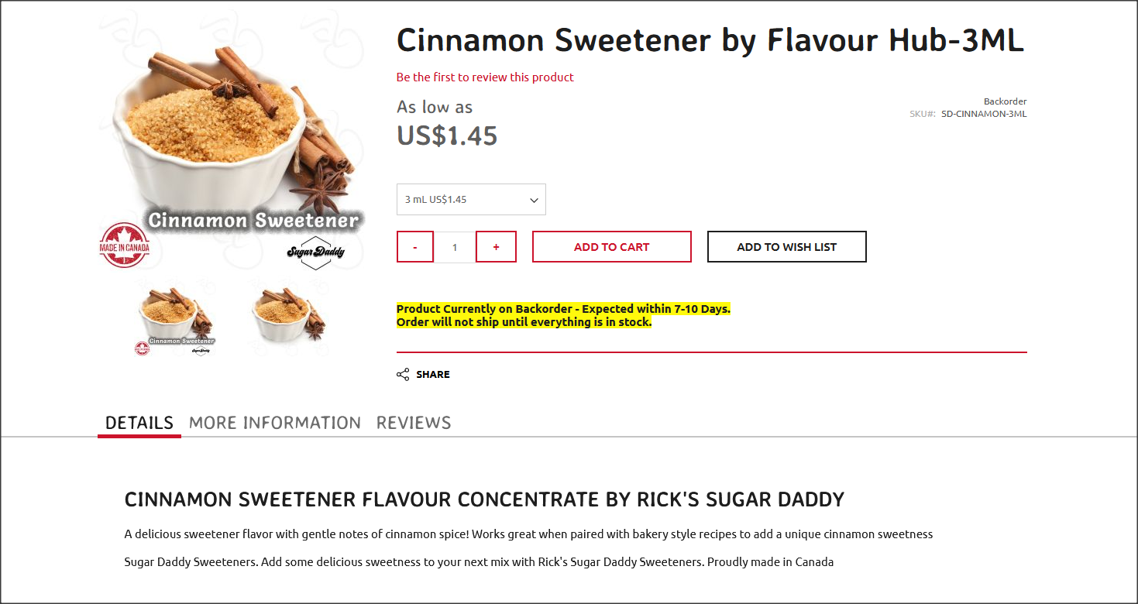1138x604 pixels.
Task: Click the Made in Canada badge
Action: pos(124,245)
